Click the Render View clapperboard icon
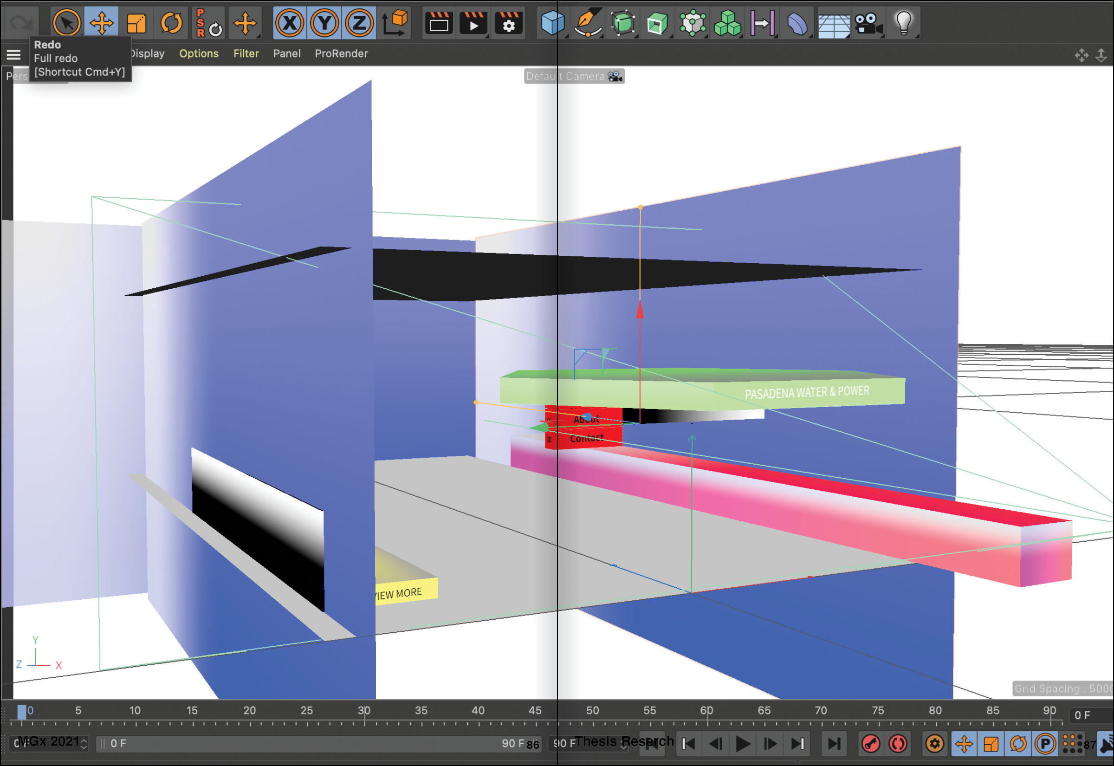The image size is (1114, 766). pos(439,23)
